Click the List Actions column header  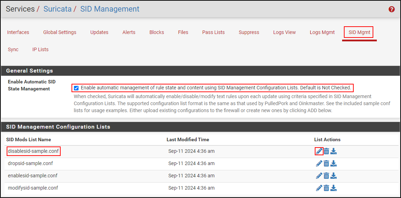pyautogui.click(x=327, y=140)
